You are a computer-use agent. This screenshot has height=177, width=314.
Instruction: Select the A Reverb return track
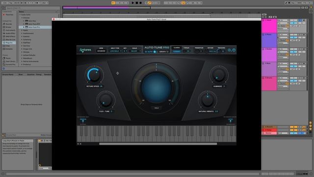269,127
